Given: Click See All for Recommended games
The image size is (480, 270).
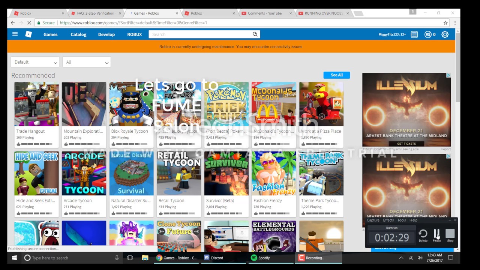Looking at the screenshot, I should coord(337,75).
